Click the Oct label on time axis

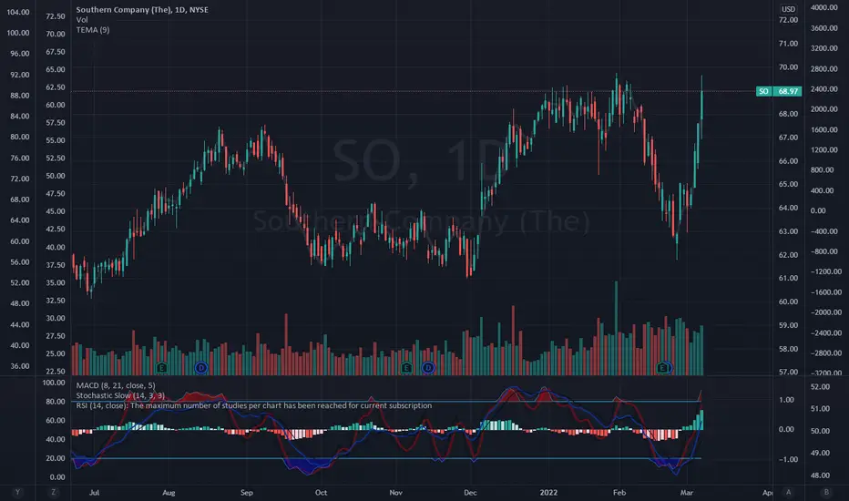pos(321,492)
